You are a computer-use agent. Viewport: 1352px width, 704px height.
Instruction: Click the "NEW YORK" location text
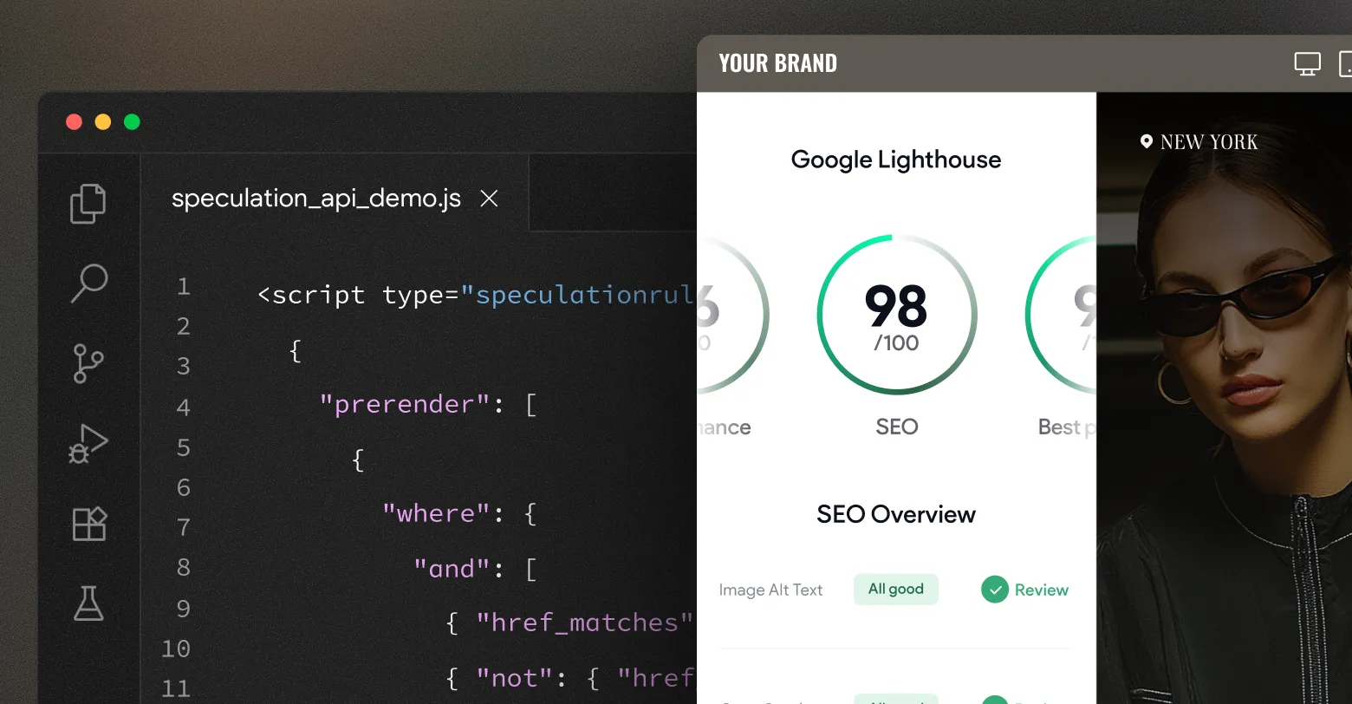[x=1209, y=142]
